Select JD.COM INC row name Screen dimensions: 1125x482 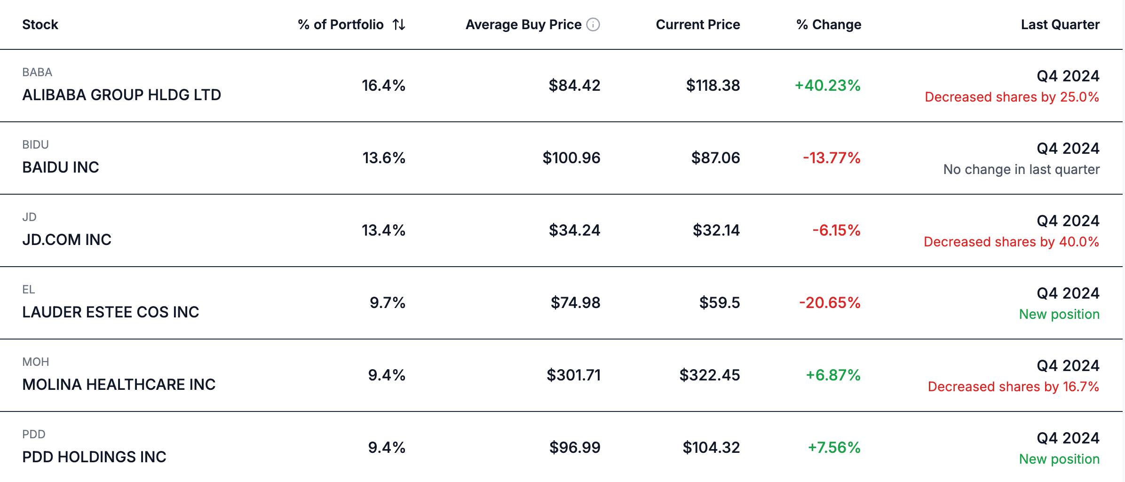coord(67,240)
